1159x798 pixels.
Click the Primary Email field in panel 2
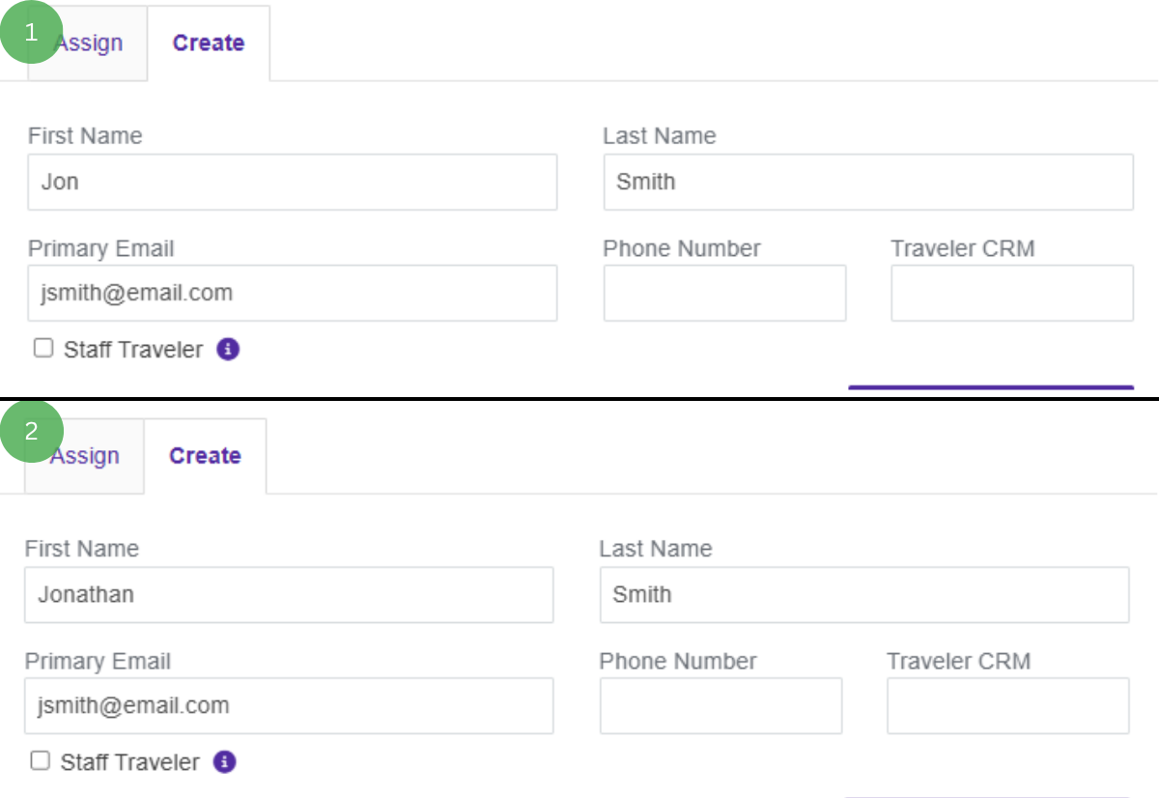click(289, 705)
